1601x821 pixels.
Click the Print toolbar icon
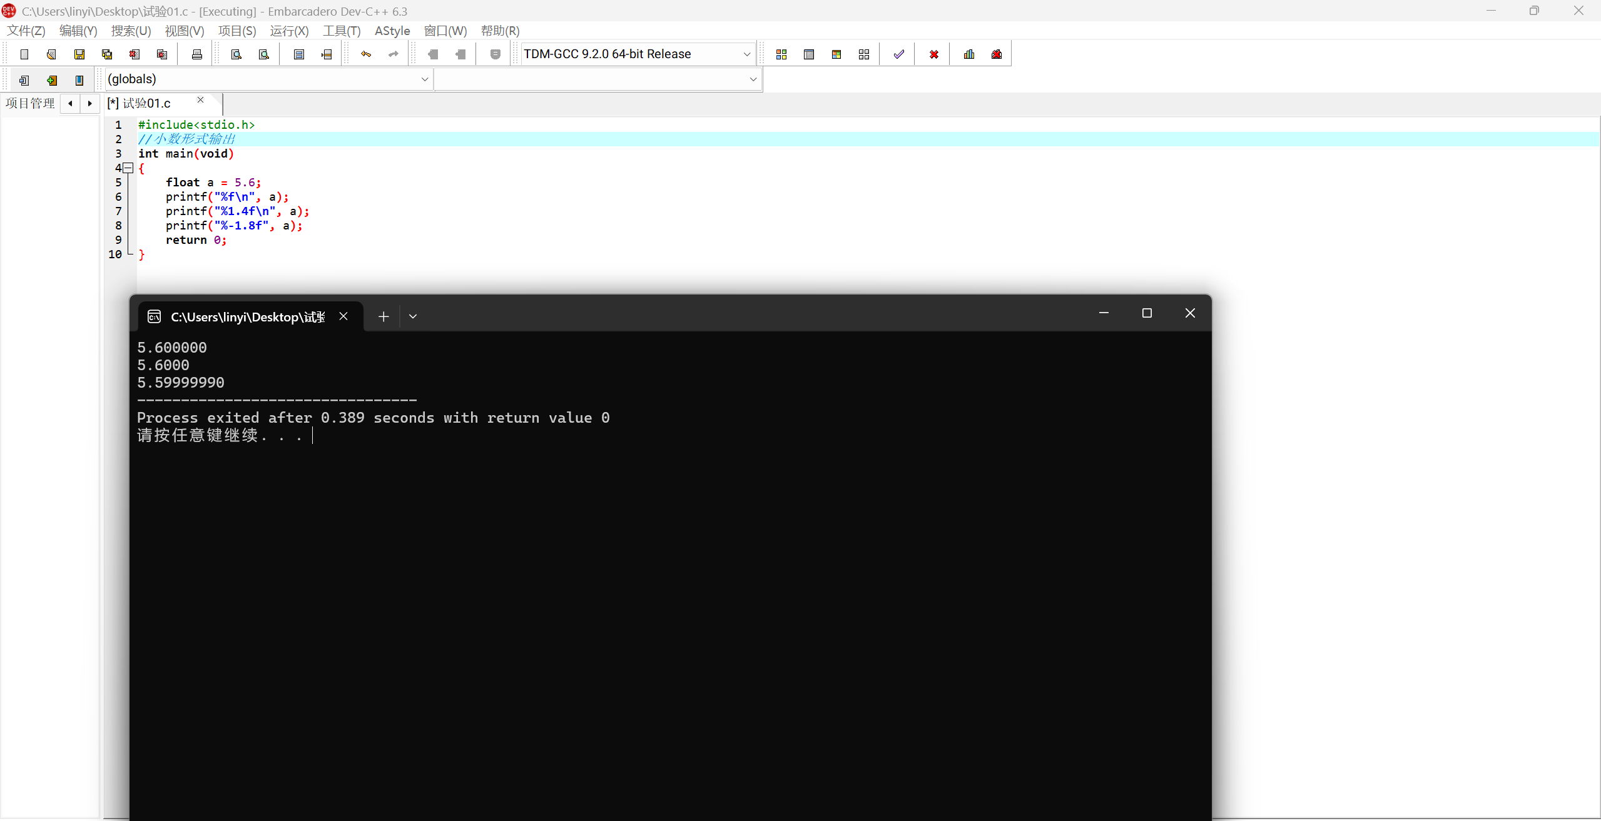[197, 54]
